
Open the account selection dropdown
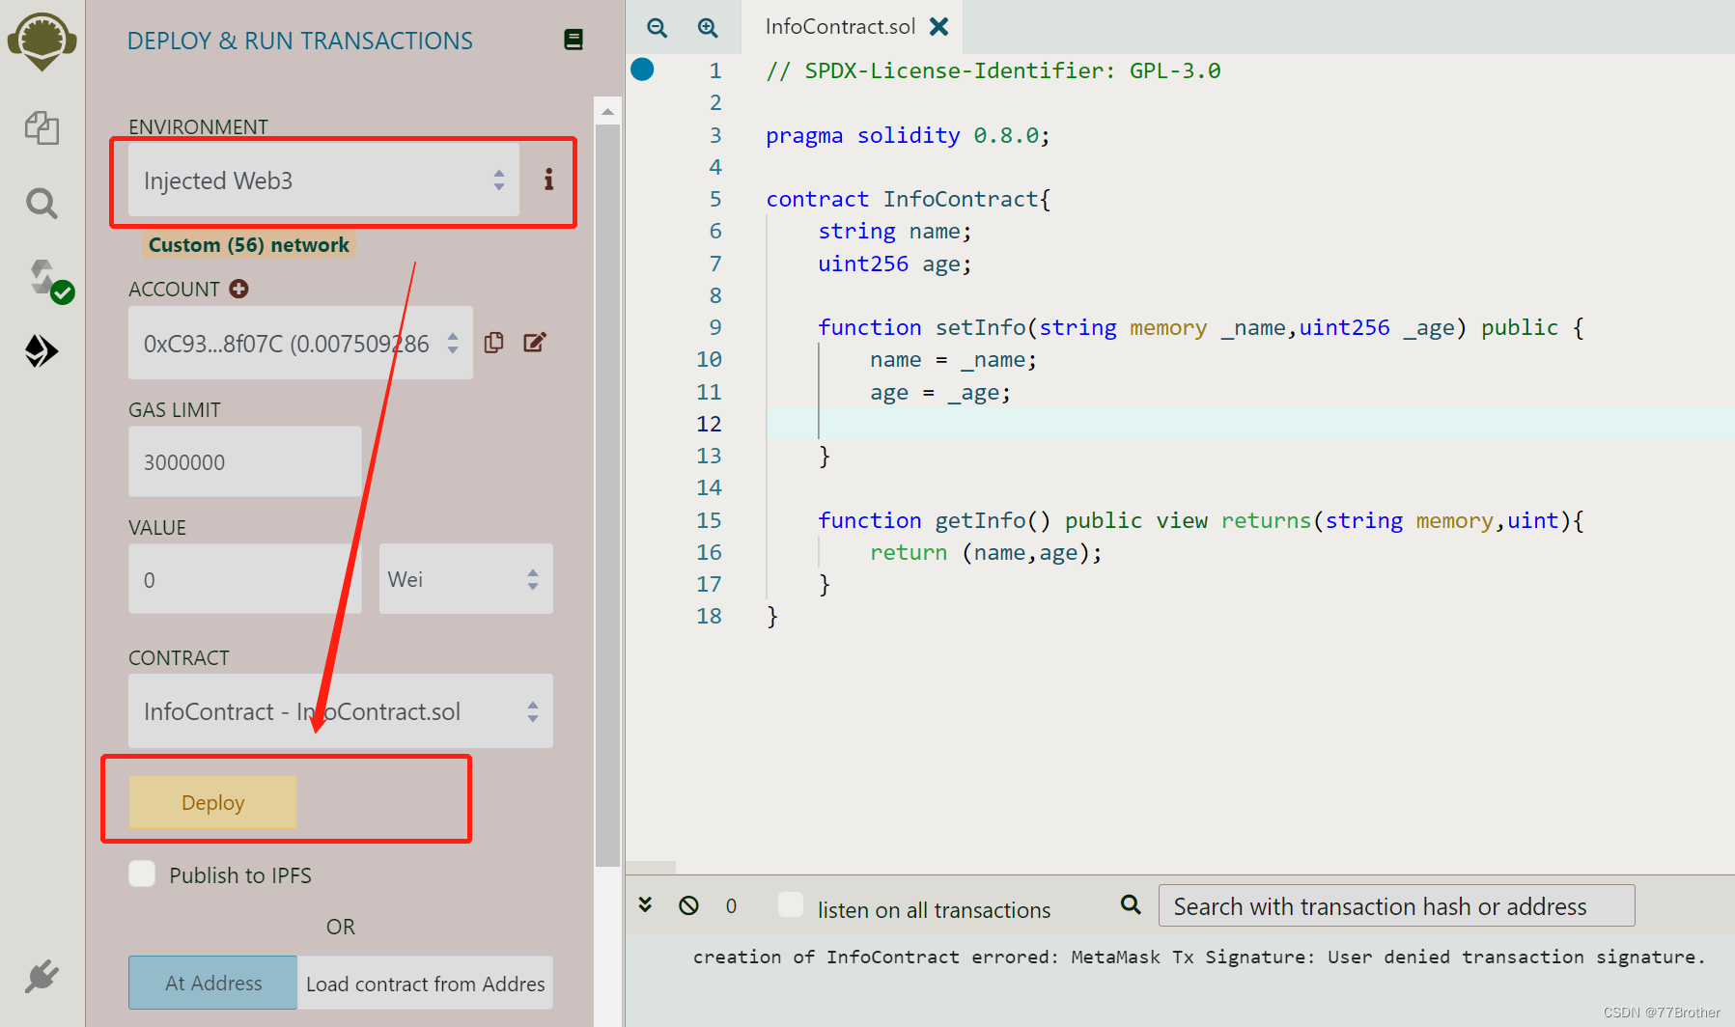pyautogui.click(x=300, y=343)
